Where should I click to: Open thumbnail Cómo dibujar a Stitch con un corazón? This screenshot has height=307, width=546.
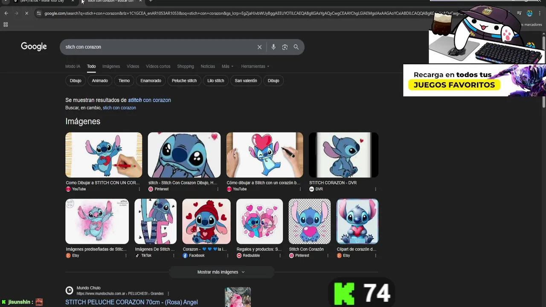[x=264, y=155]
